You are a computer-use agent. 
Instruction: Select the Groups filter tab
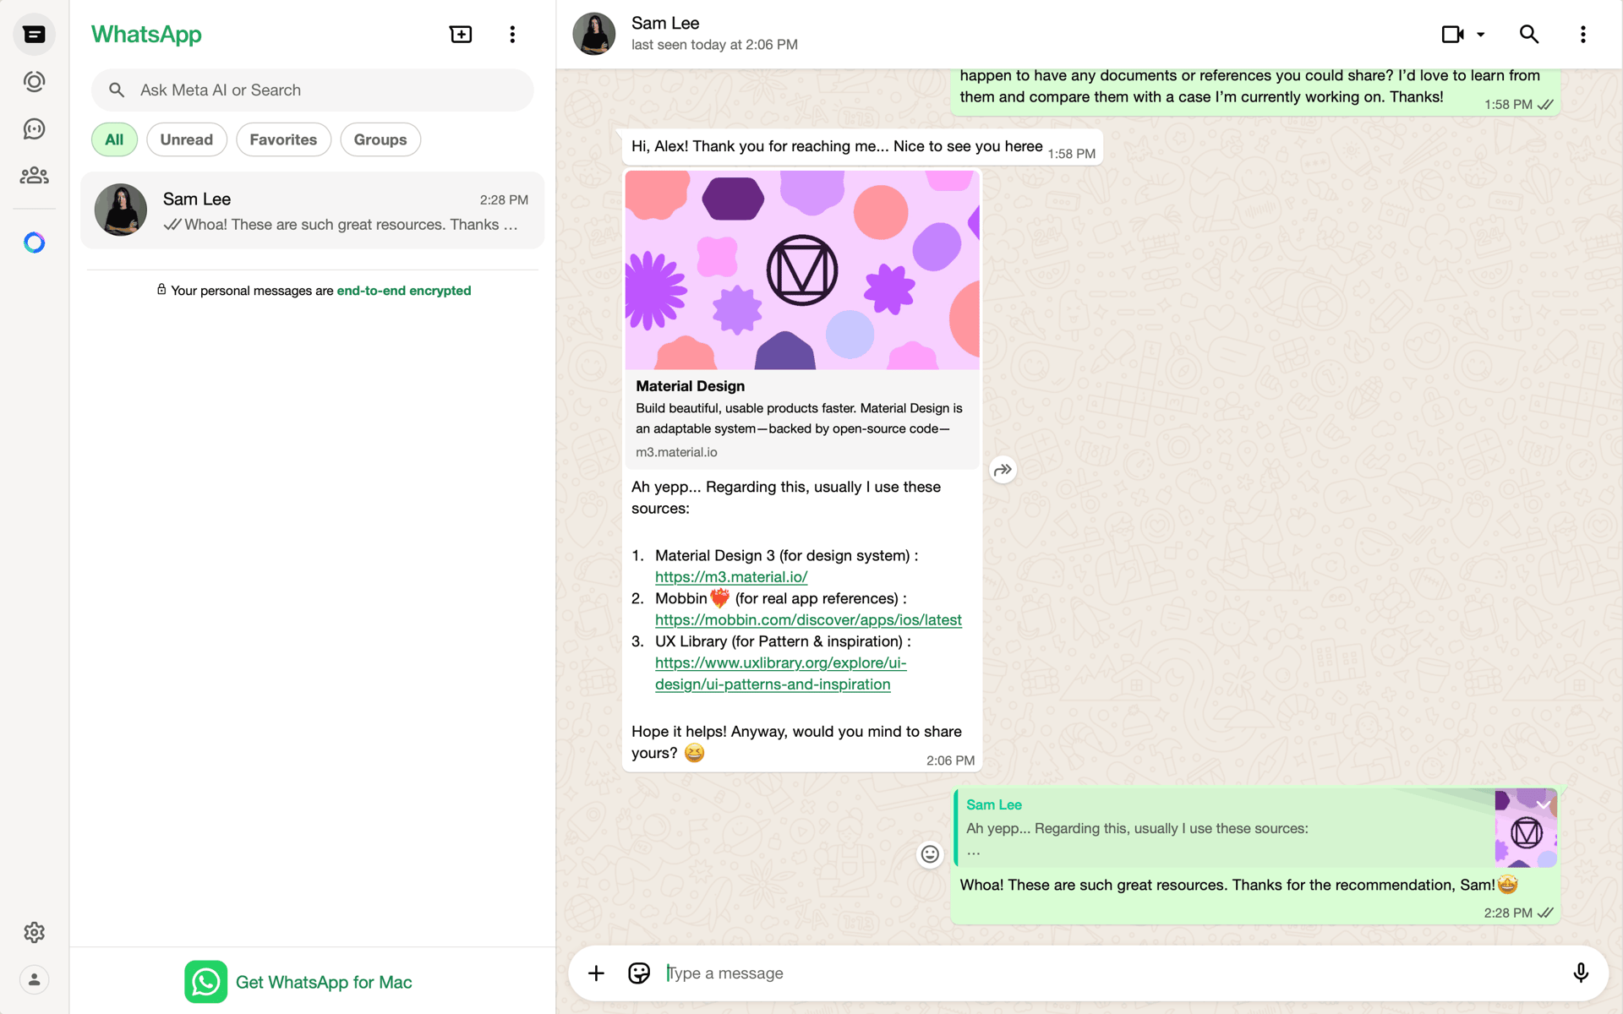click(380, 139)
